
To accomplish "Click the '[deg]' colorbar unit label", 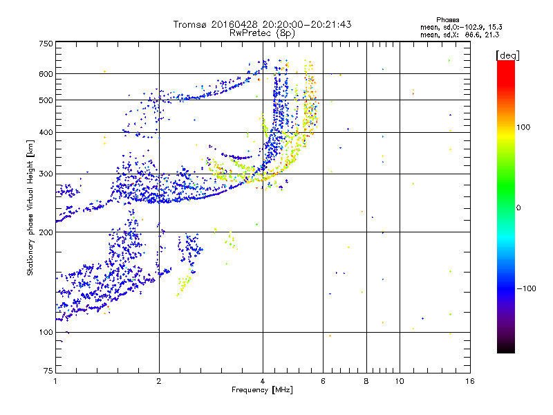I will 507,55.
